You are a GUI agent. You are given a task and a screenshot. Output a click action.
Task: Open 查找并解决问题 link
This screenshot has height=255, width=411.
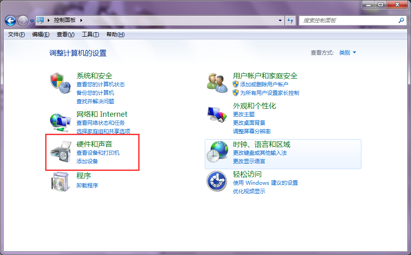[95, 102]
